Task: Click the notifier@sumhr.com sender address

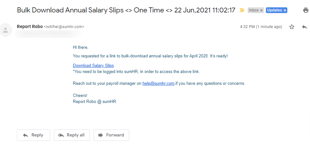Action: tap(64, 27)
